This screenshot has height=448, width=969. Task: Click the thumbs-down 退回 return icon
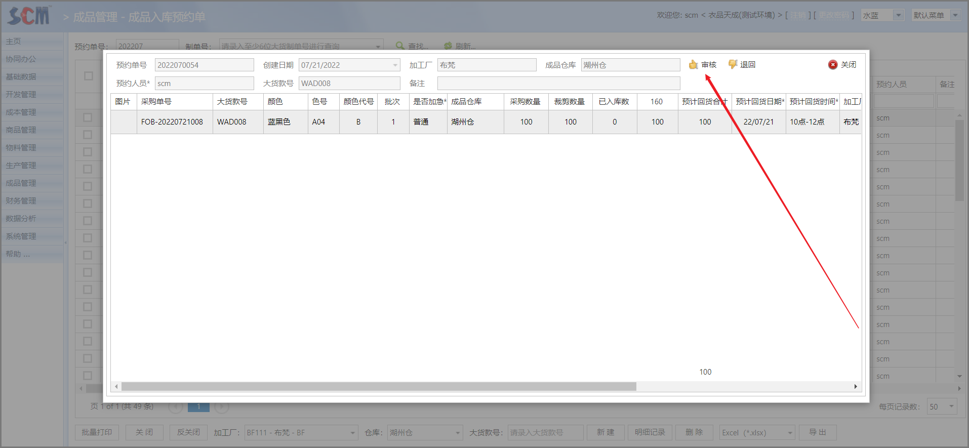[x=733, y=64]
